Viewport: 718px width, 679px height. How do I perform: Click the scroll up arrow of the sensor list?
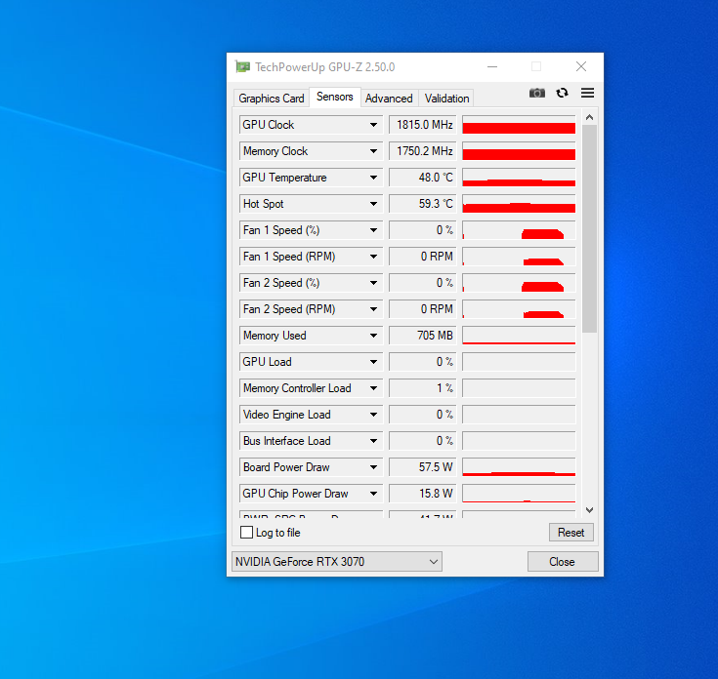click(x=590, y=117)
